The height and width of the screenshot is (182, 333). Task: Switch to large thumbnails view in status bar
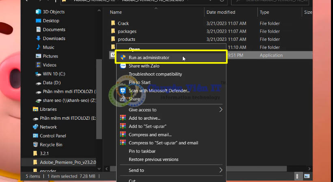[x=305, y=176]
